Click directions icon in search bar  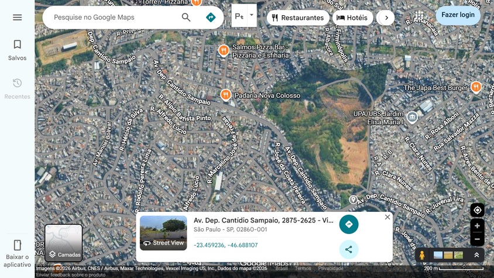(211, 18)
